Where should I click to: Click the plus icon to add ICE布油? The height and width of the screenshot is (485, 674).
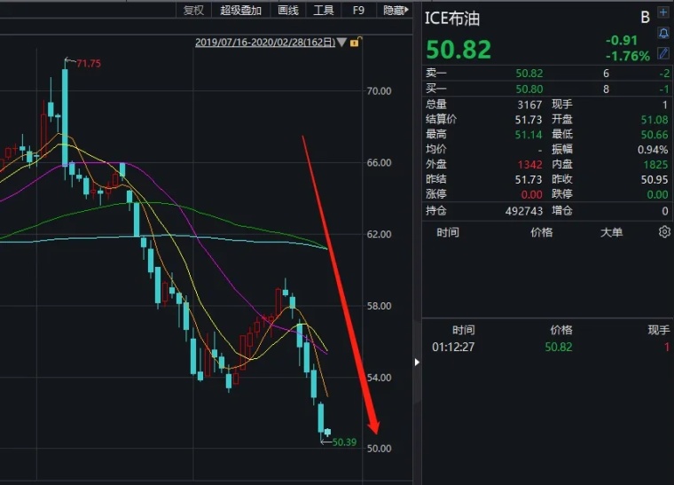click(x=663, y=12)
